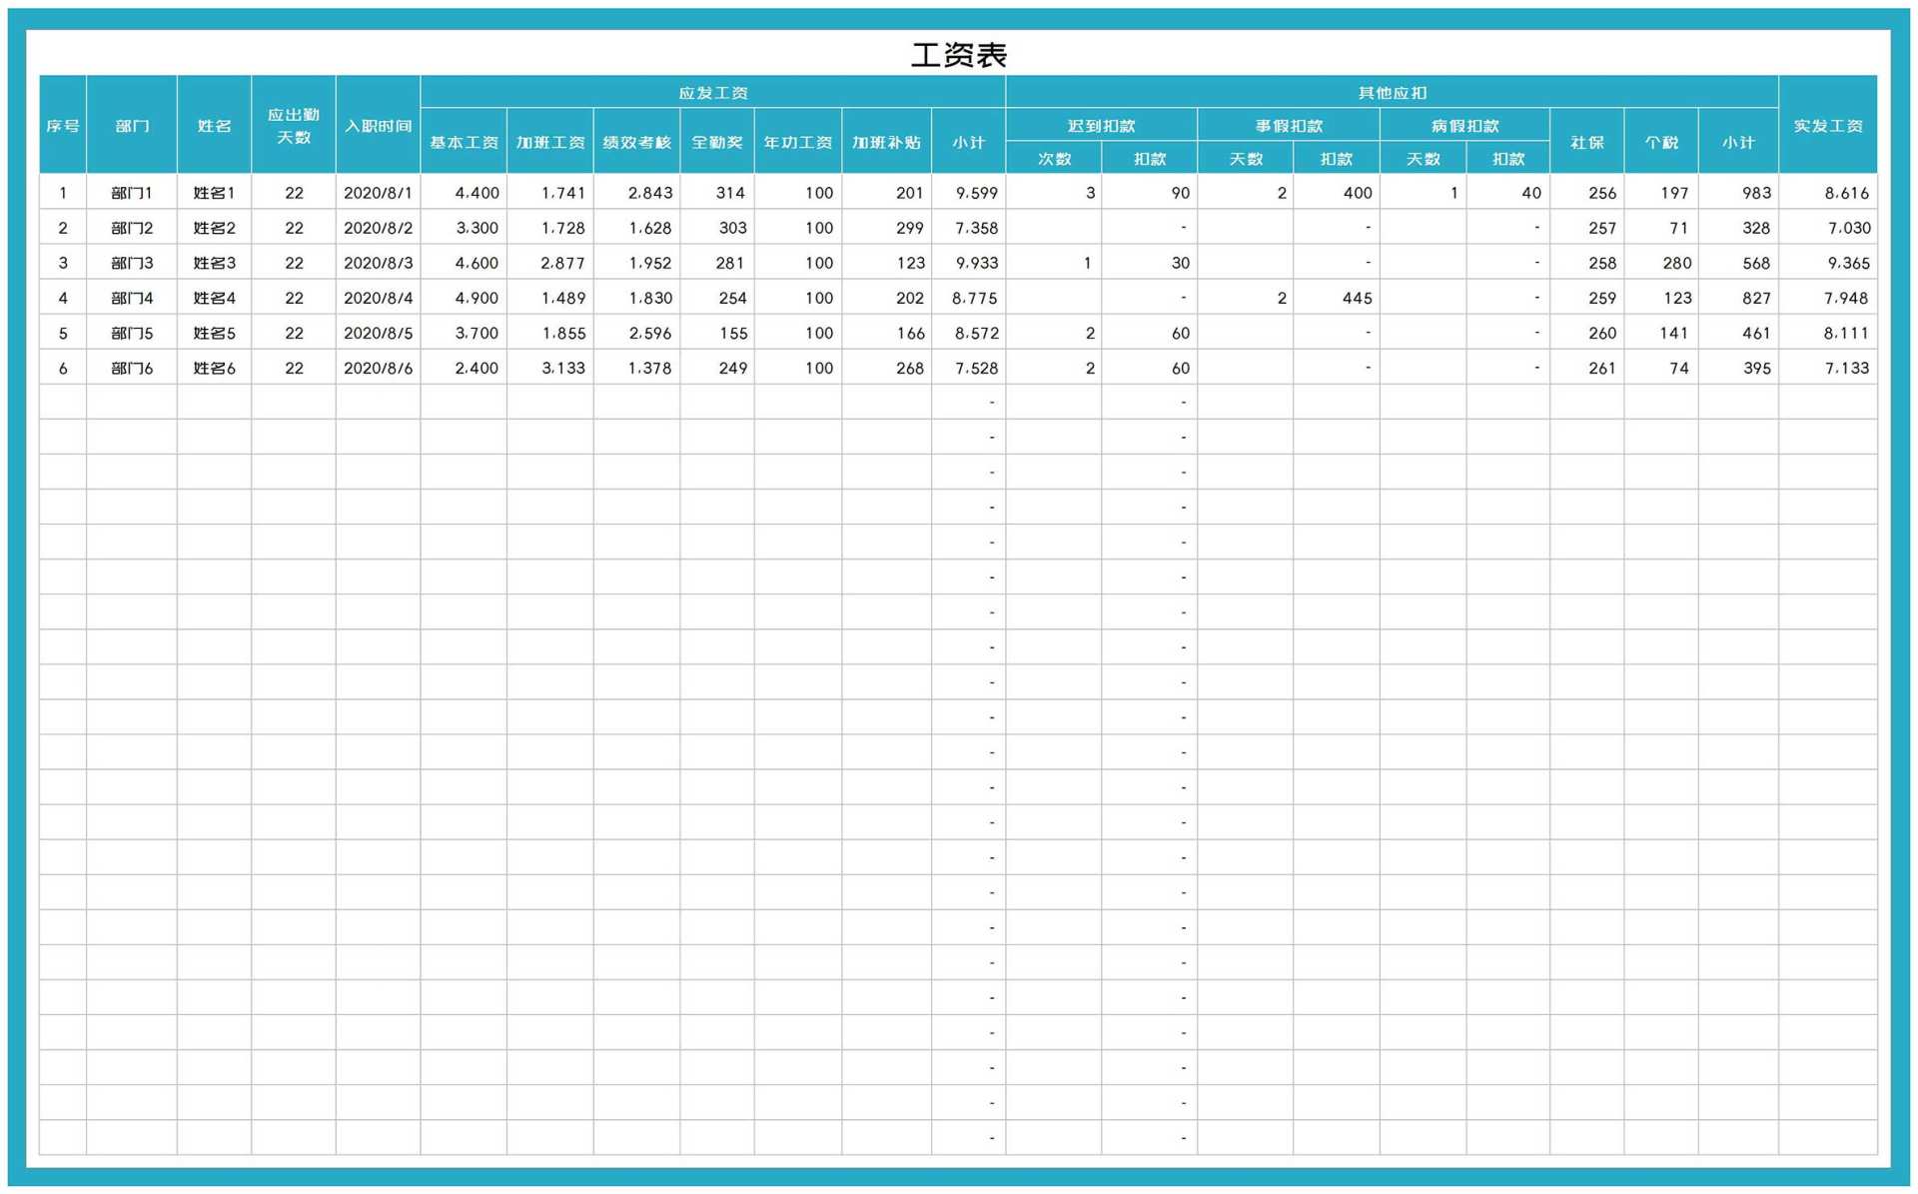Select the 姓名4 cell
The height and width of the screenshot is (1194, 1918).
(x=215, y=297)
